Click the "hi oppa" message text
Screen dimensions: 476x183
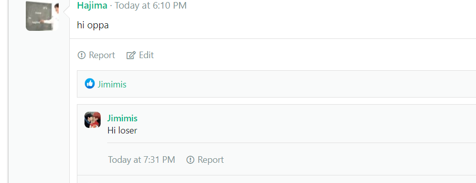pyautogui.click(x=93, y=25)
